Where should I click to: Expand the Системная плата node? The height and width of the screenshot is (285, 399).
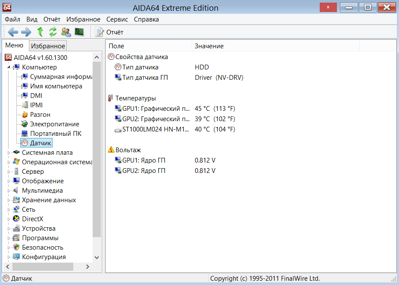[9, 153]
